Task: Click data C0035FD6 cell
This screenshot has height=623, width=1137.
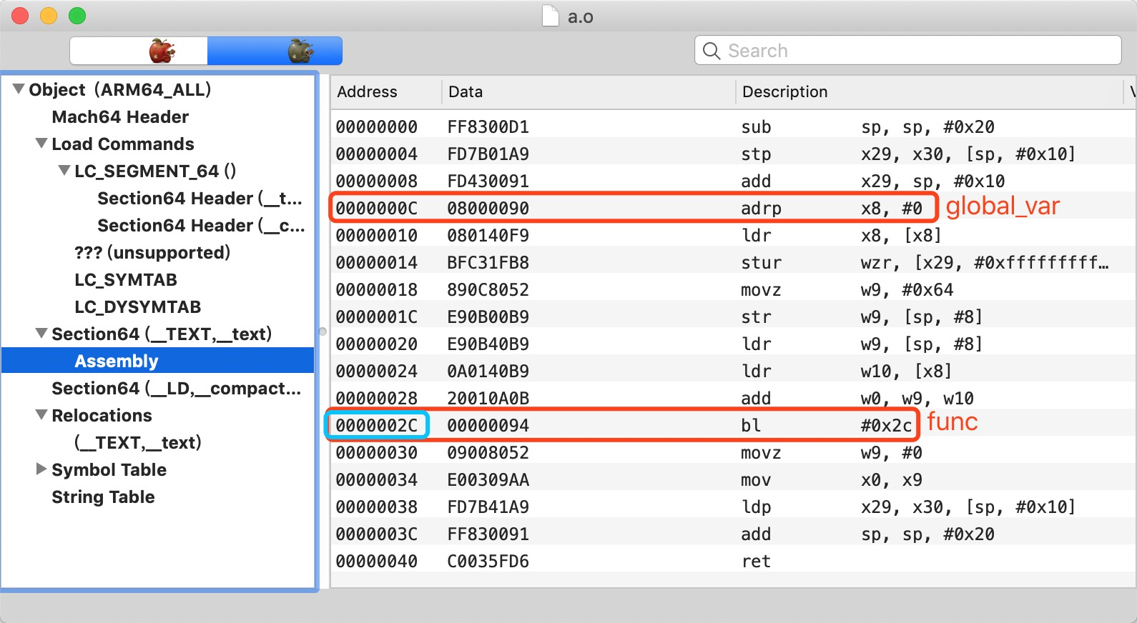Action: coord(488,561)
